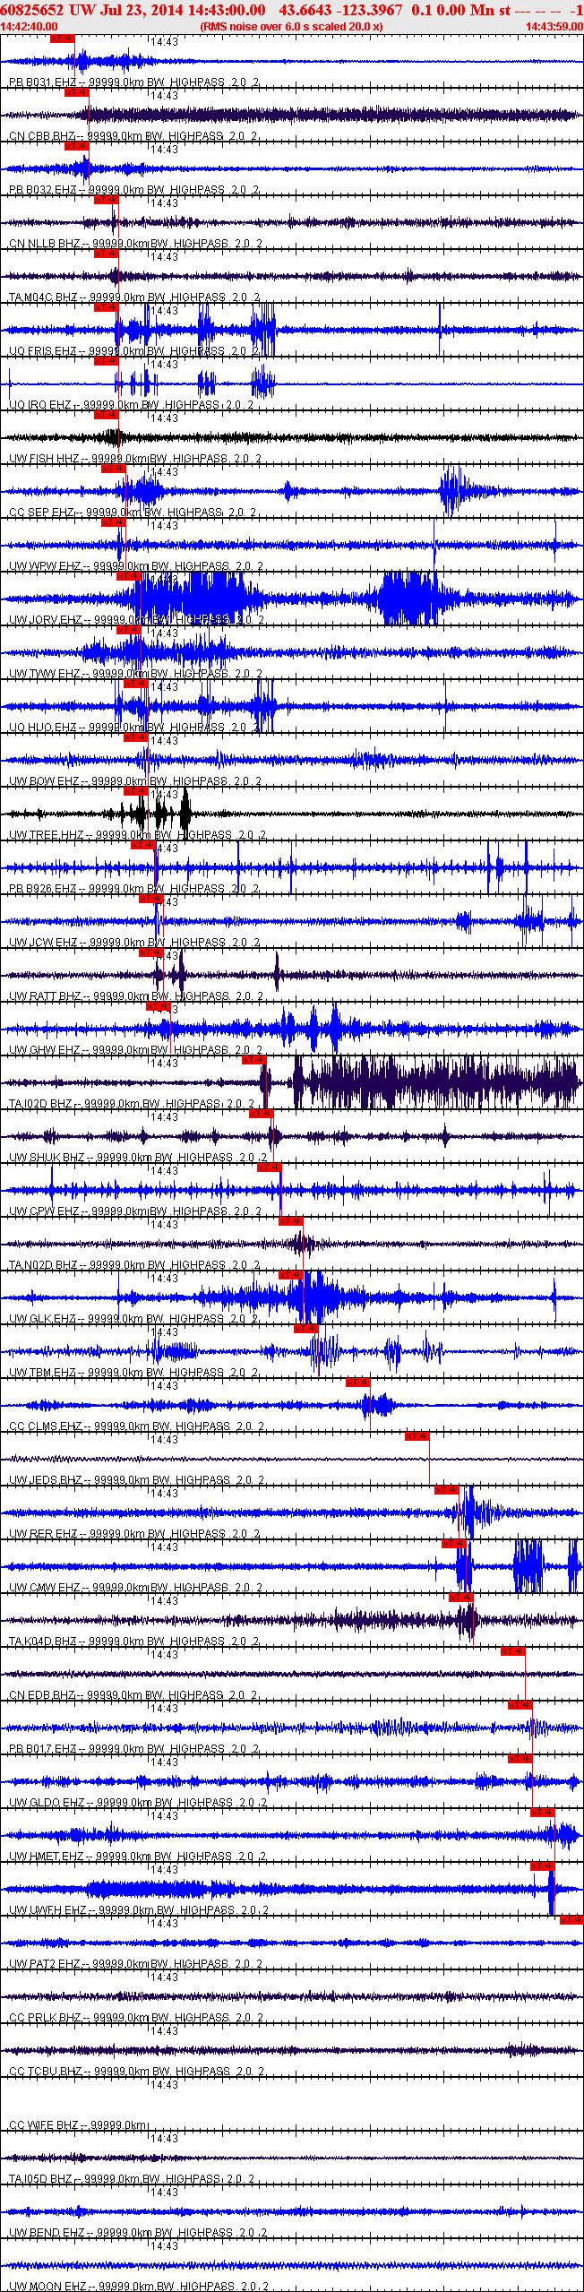Select the UW WPW EHZ station label
This screenshot has width=584, height=2292.
(x=136, y=566)
